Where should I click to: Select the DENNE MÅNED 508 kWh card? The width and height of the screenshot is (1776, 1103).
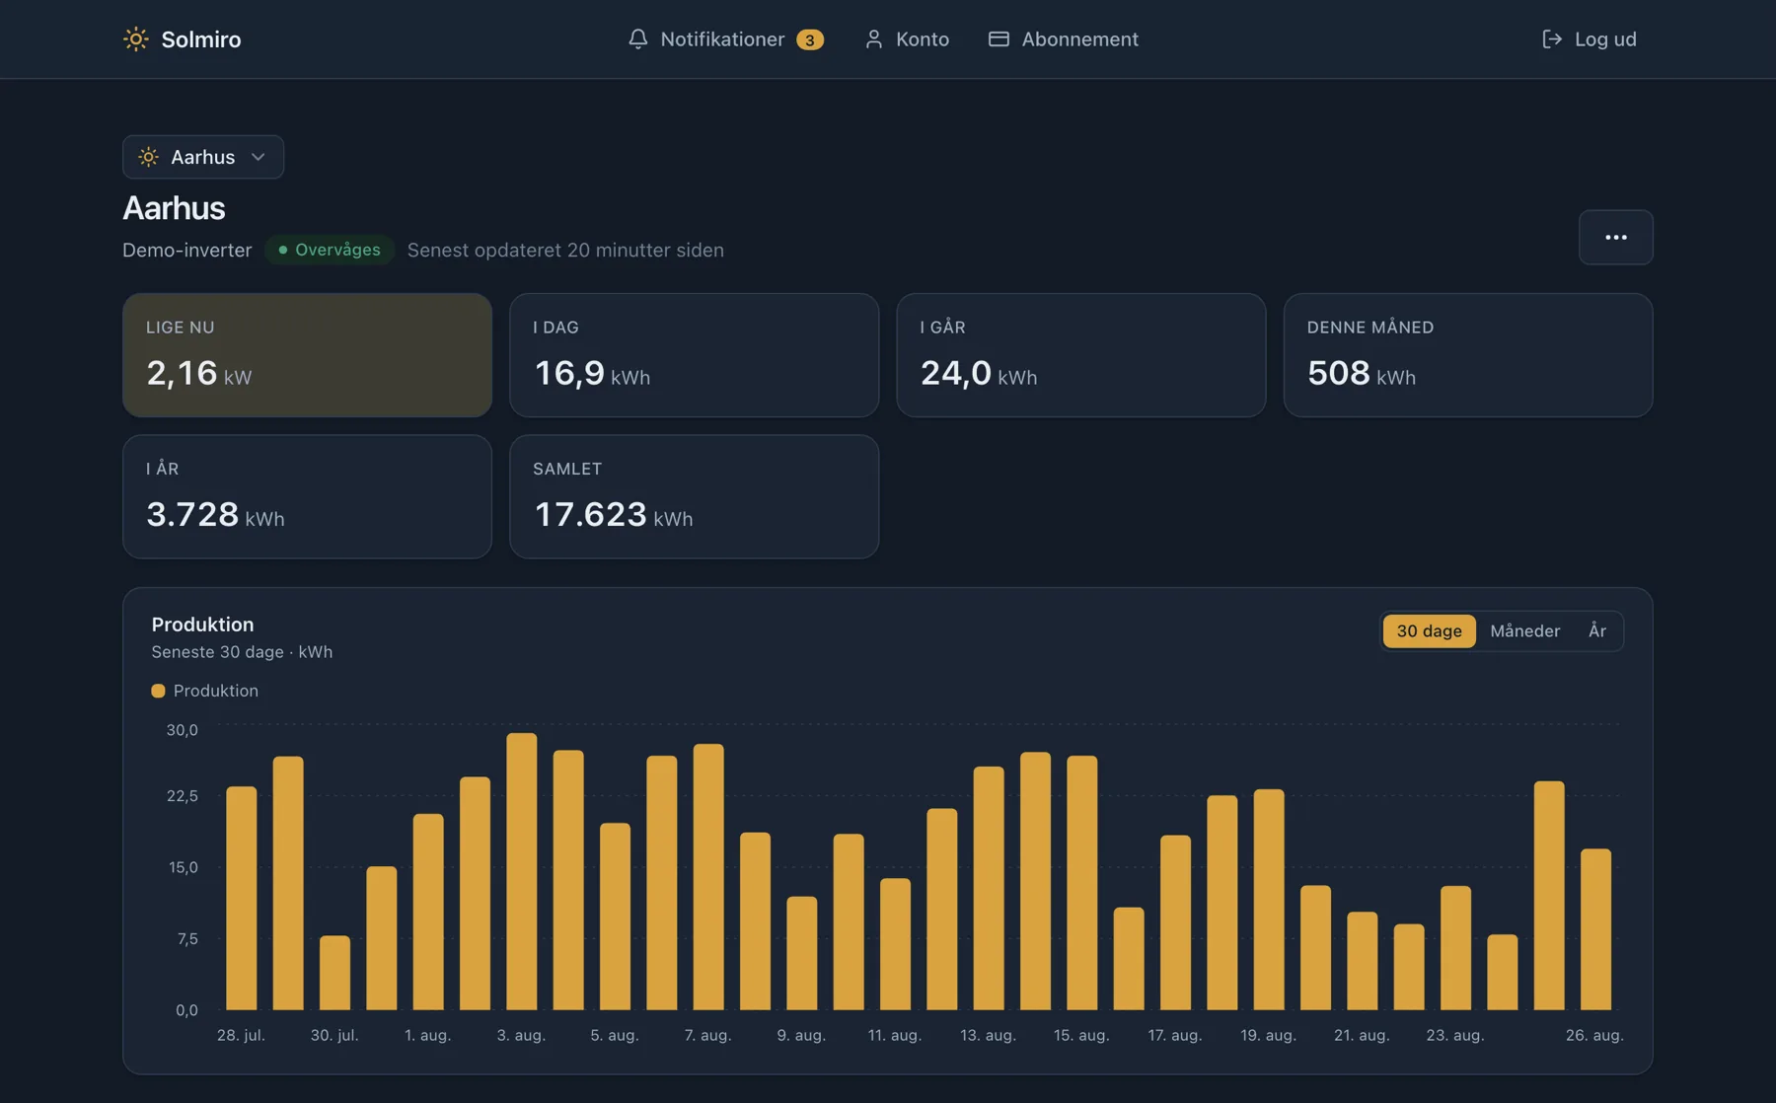tap(1468, 355)
